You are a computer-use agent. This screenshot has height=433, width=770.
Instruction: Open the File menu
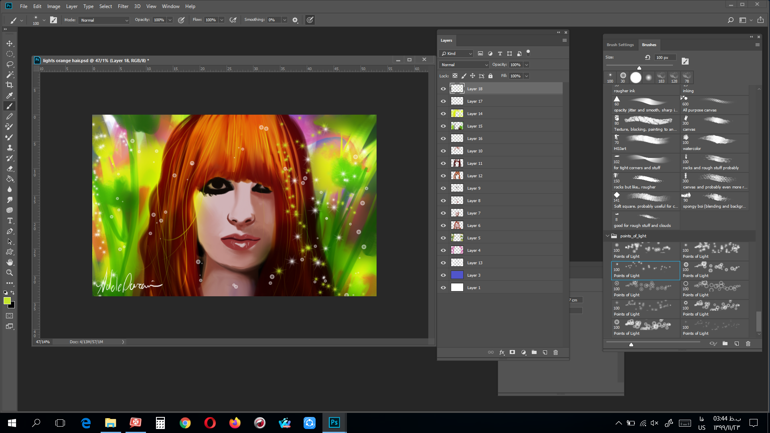click(x=24, y=6)
